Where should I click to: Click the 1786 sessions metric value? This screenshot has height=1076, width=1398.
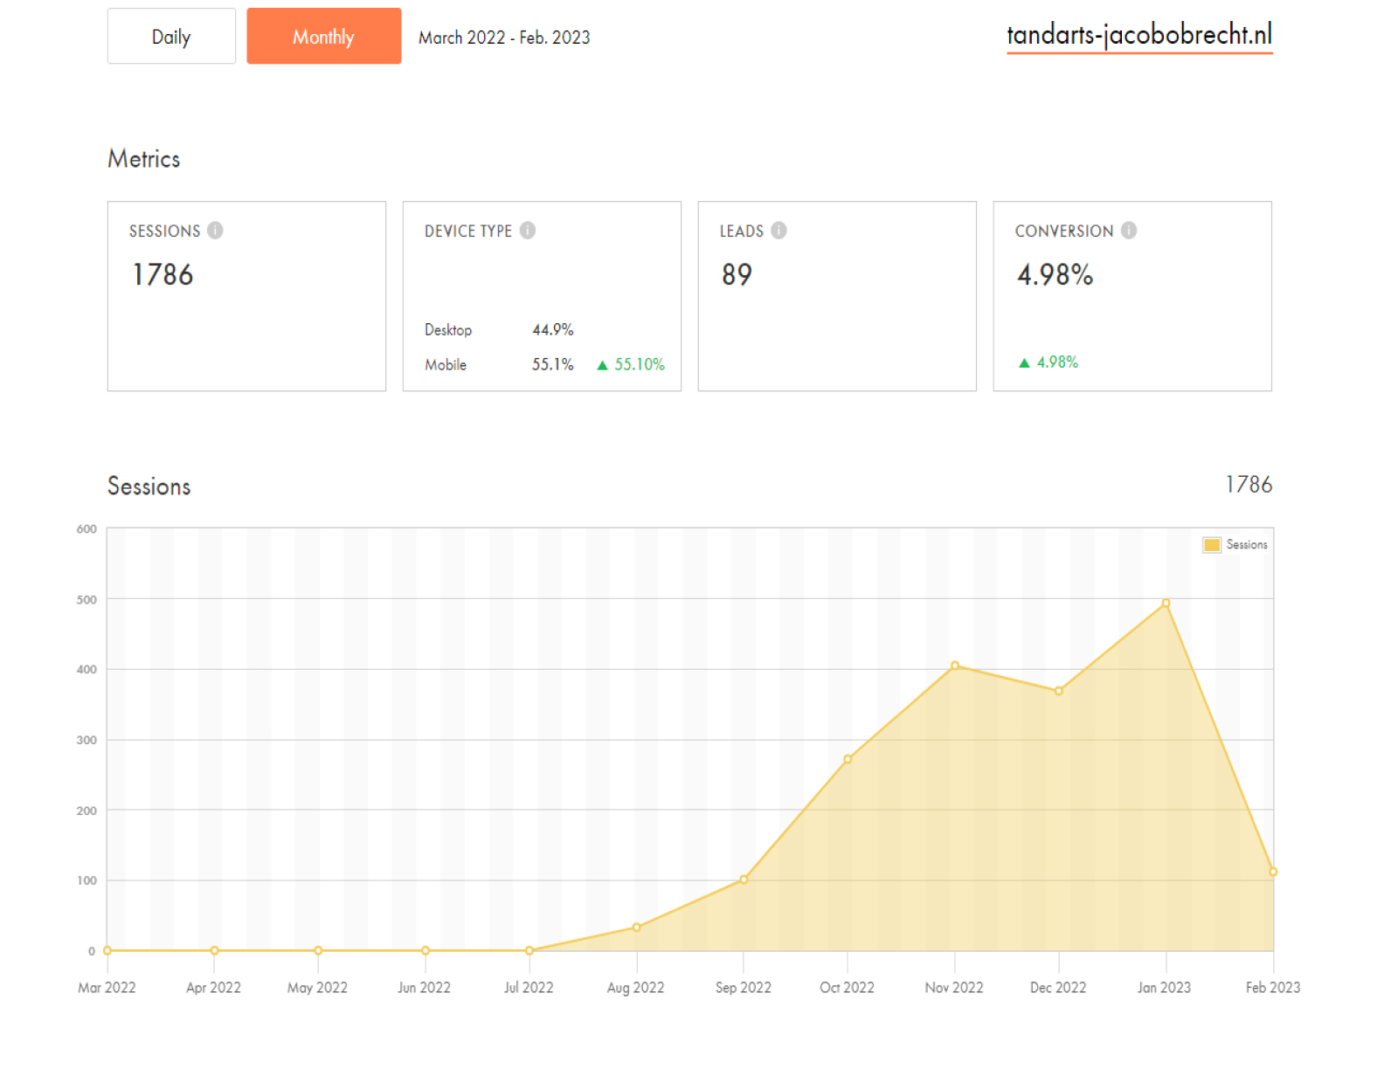tap(163, 274)
